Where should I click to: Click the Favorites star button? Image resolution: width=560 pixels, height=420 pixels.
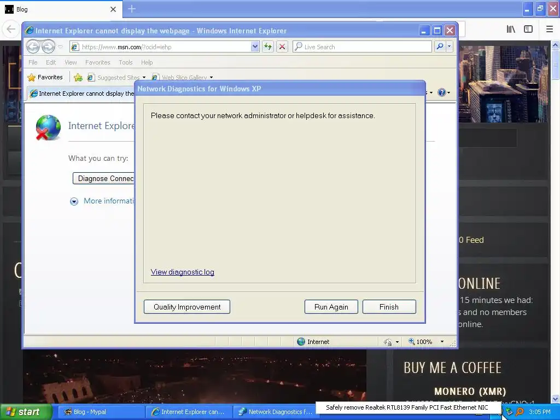tap(45, 77)
